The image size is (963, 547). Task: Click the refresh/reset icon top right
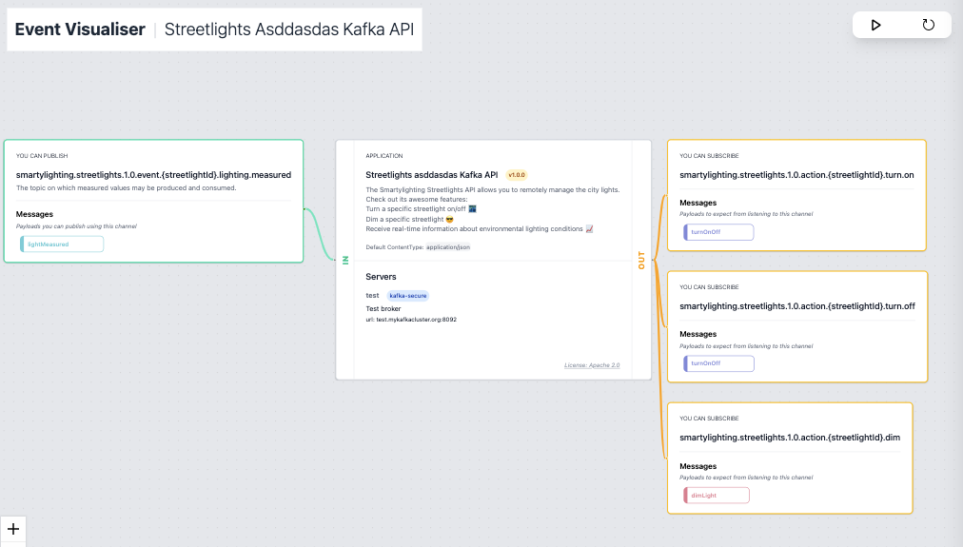(928, 25)
